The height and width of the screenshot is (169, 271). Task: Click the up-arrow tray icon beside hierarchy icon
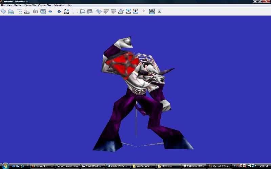coord(27,11)
